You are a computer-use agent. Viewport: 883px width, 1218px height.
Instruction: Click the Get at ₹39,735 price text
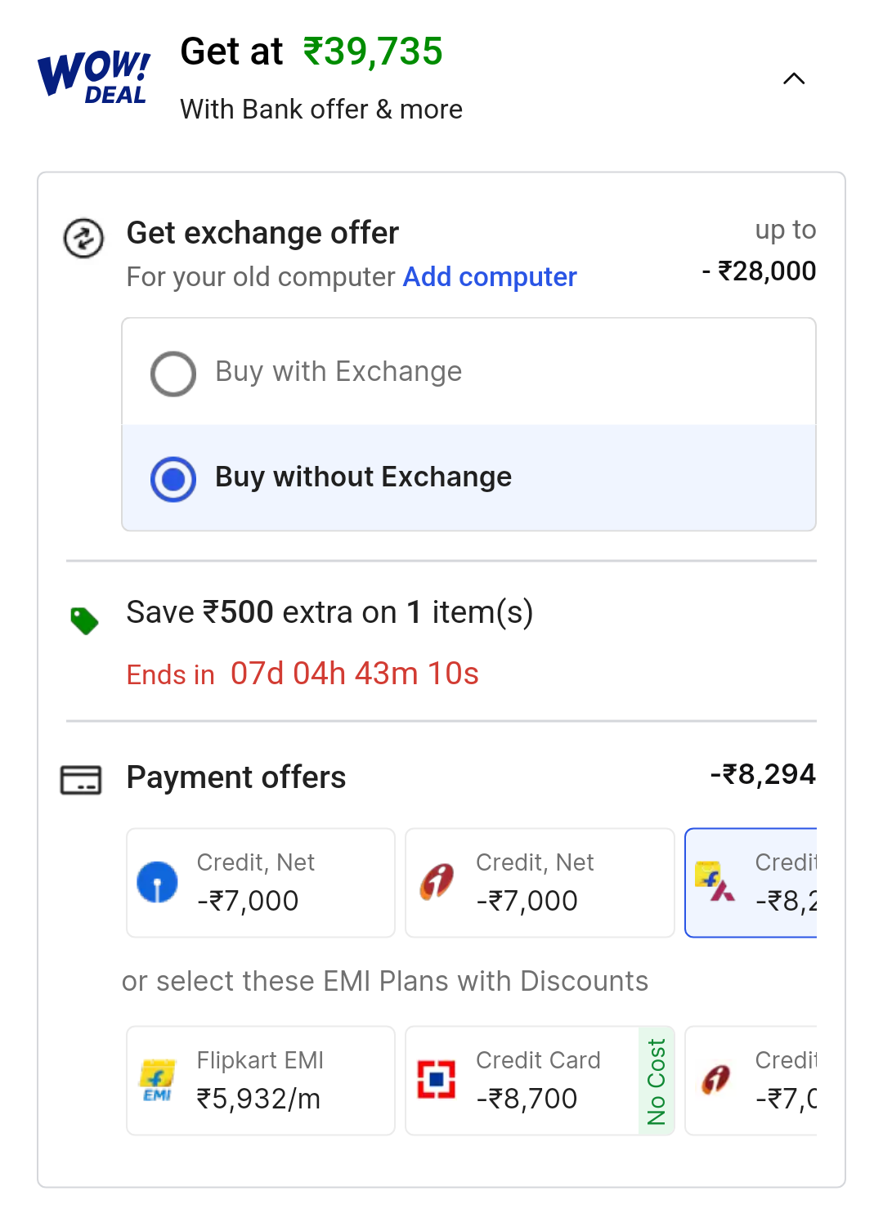tap(312, 51)
